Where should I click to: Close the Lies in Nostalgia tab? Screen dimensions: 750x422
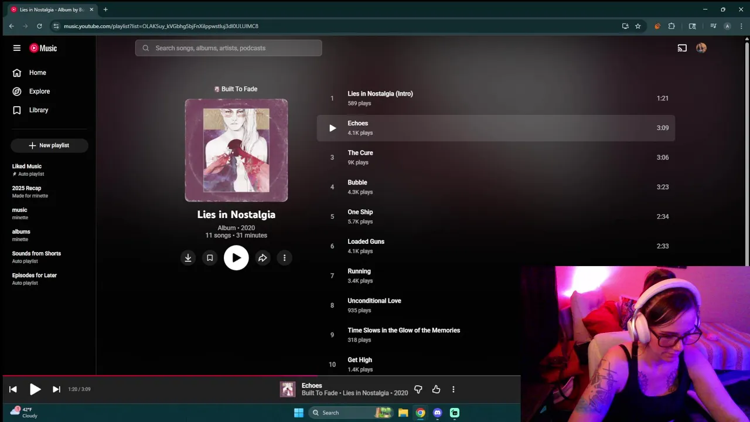91,9
